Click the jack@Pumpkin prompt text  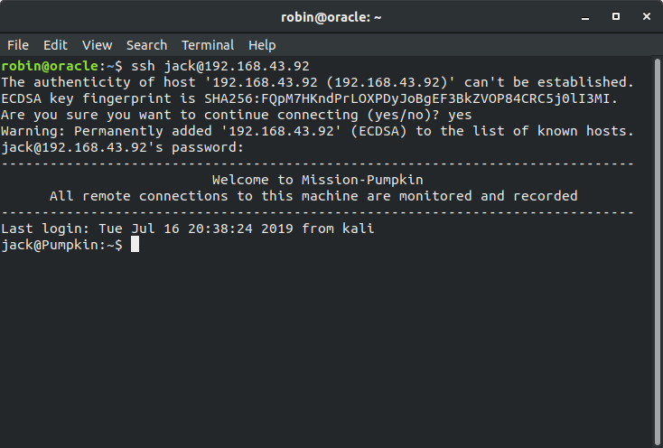[61, 245]
